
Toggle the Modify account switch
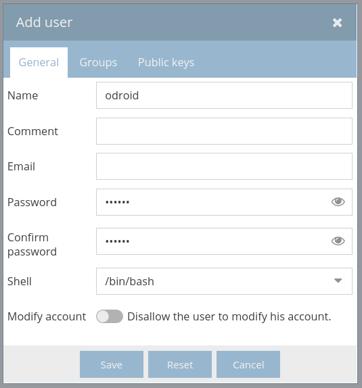[110, 316]
